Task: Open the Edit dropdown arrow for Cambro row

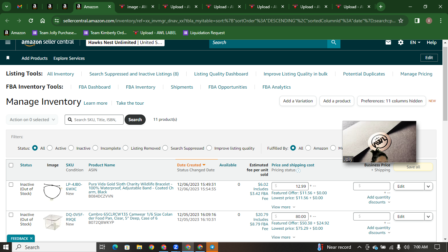Action: (x=428, y=217)
